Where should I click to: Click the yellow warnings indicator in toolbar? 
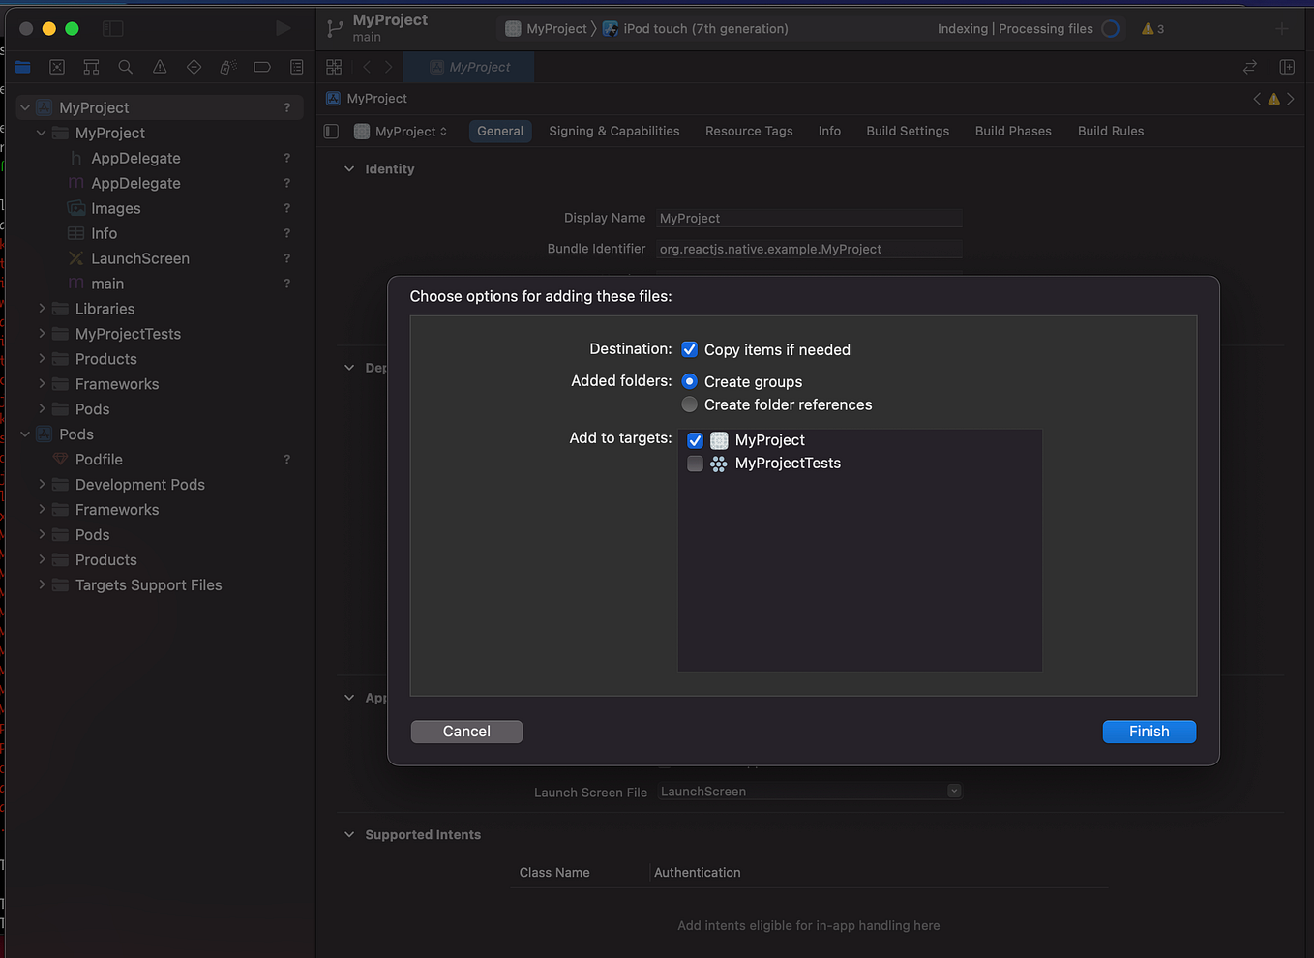pyautogui.click(x=1152, y=29)
